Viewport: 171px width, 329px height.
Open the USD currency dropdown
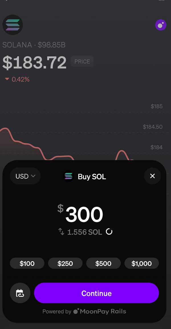[25, 176]
